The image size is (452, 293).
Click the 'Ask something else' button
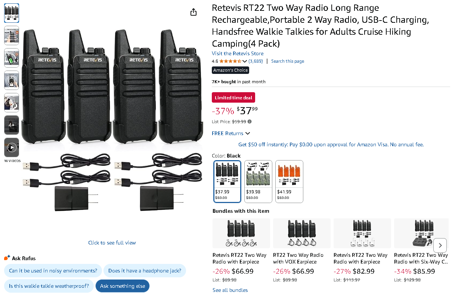123,286
